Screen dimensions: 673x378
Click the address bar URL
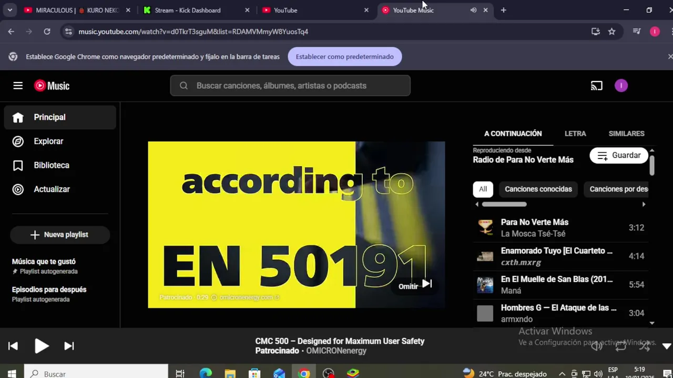pos(193,31)
